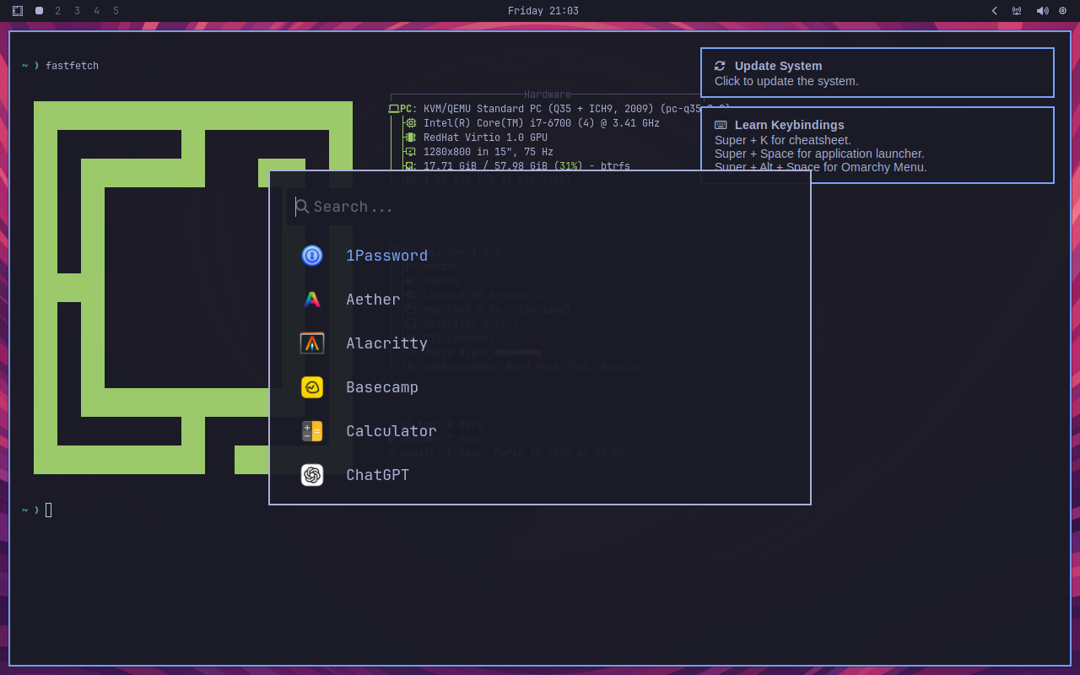Click the terminal prompt cursor
Screen dimensions: 1080x675
[x=48, y=510]
